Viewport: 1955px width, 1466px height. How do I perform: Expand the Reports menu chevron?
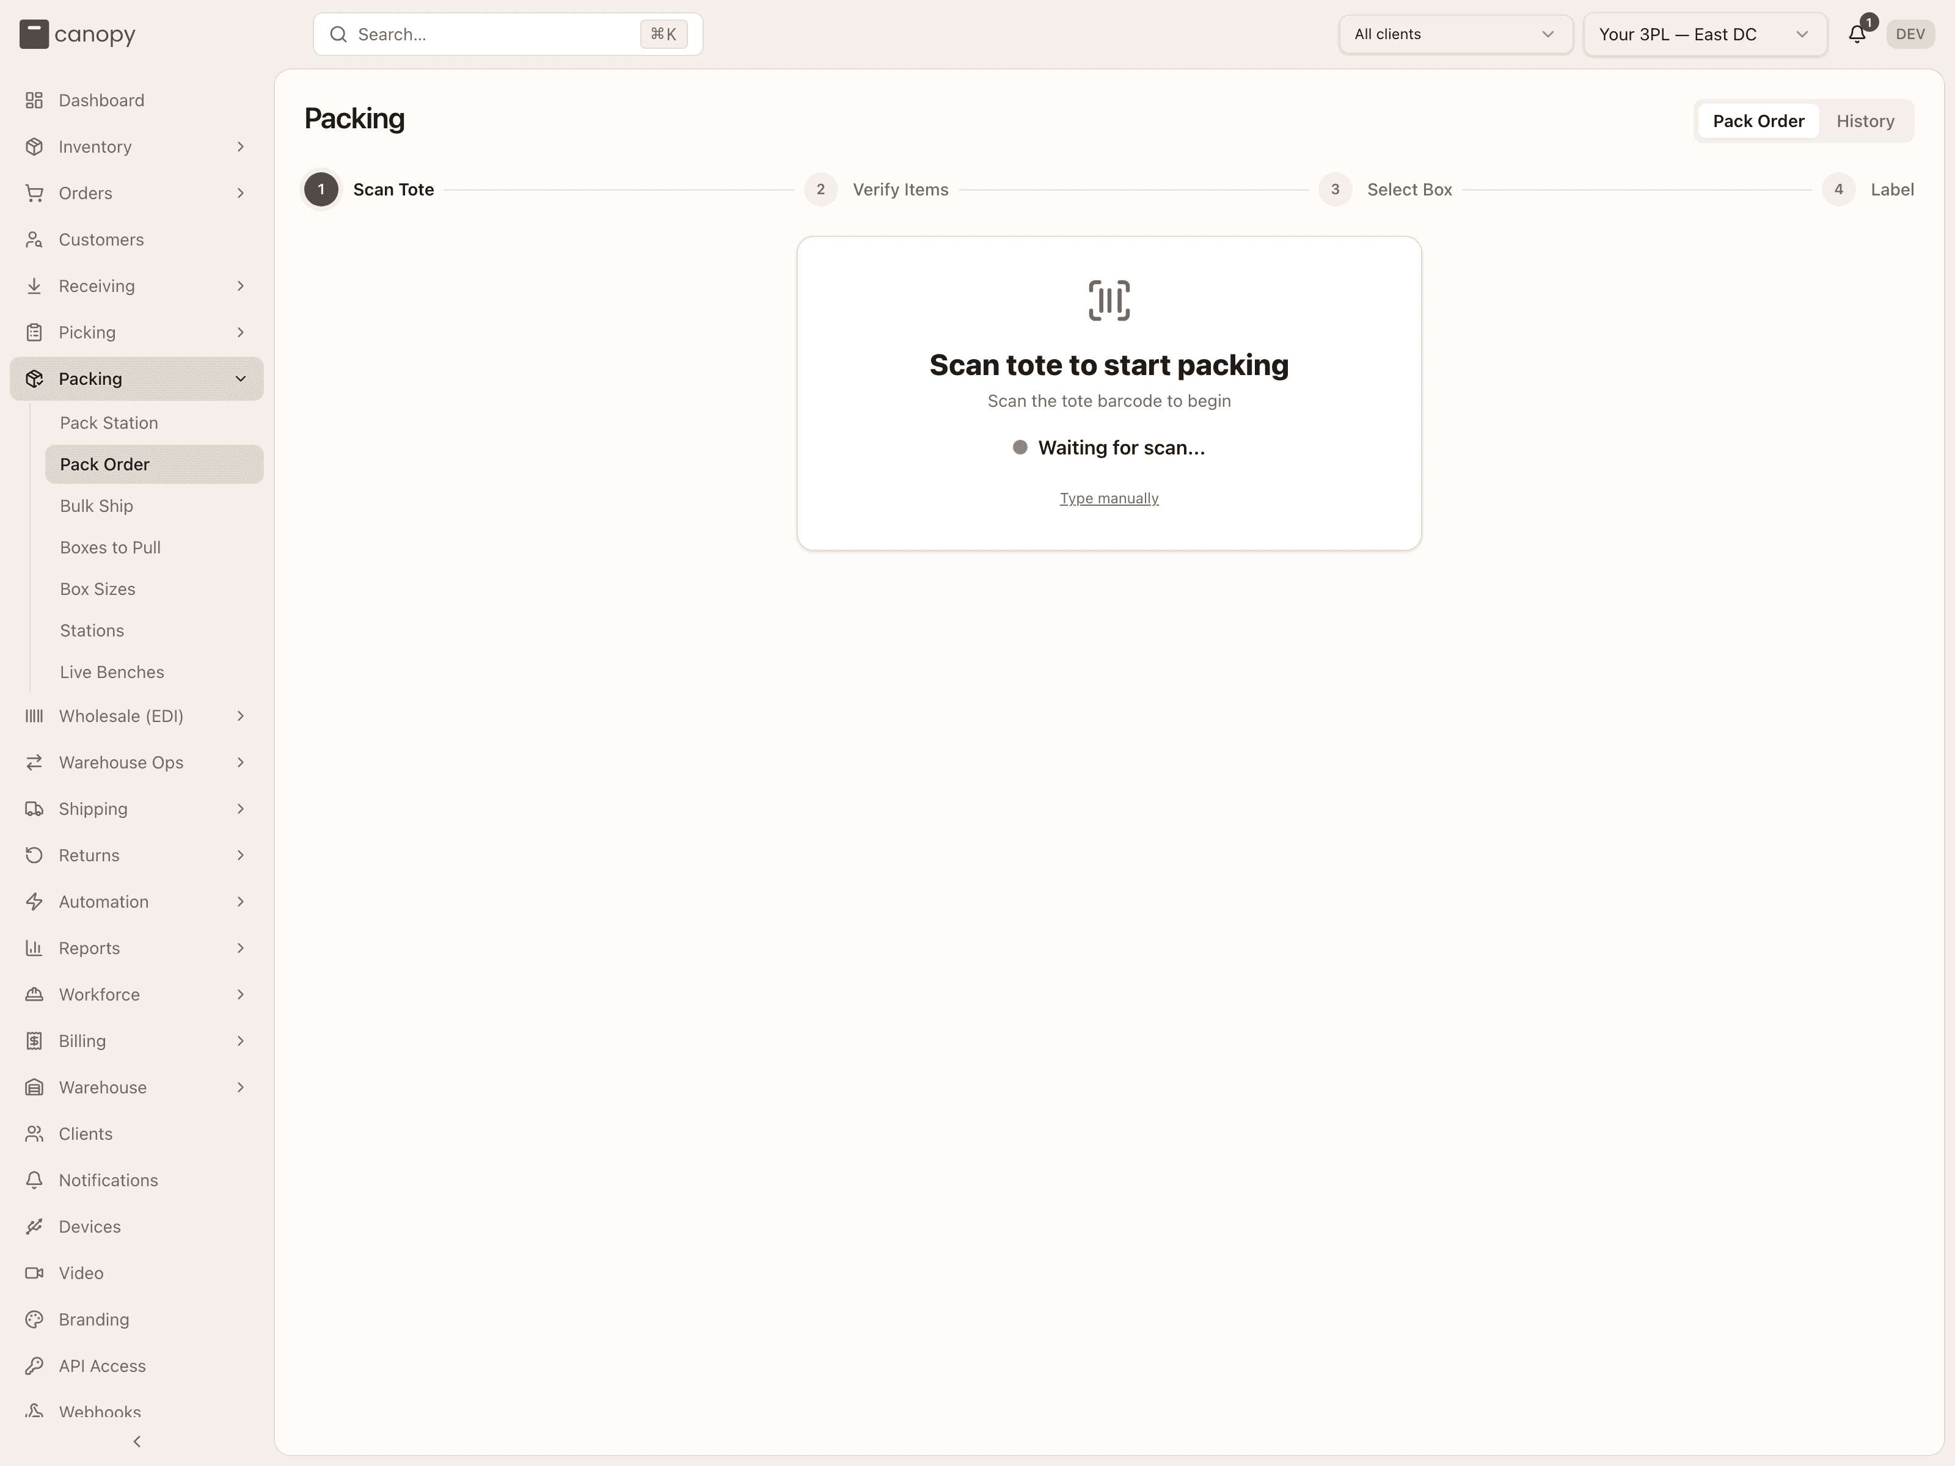[x=240, y=948]
